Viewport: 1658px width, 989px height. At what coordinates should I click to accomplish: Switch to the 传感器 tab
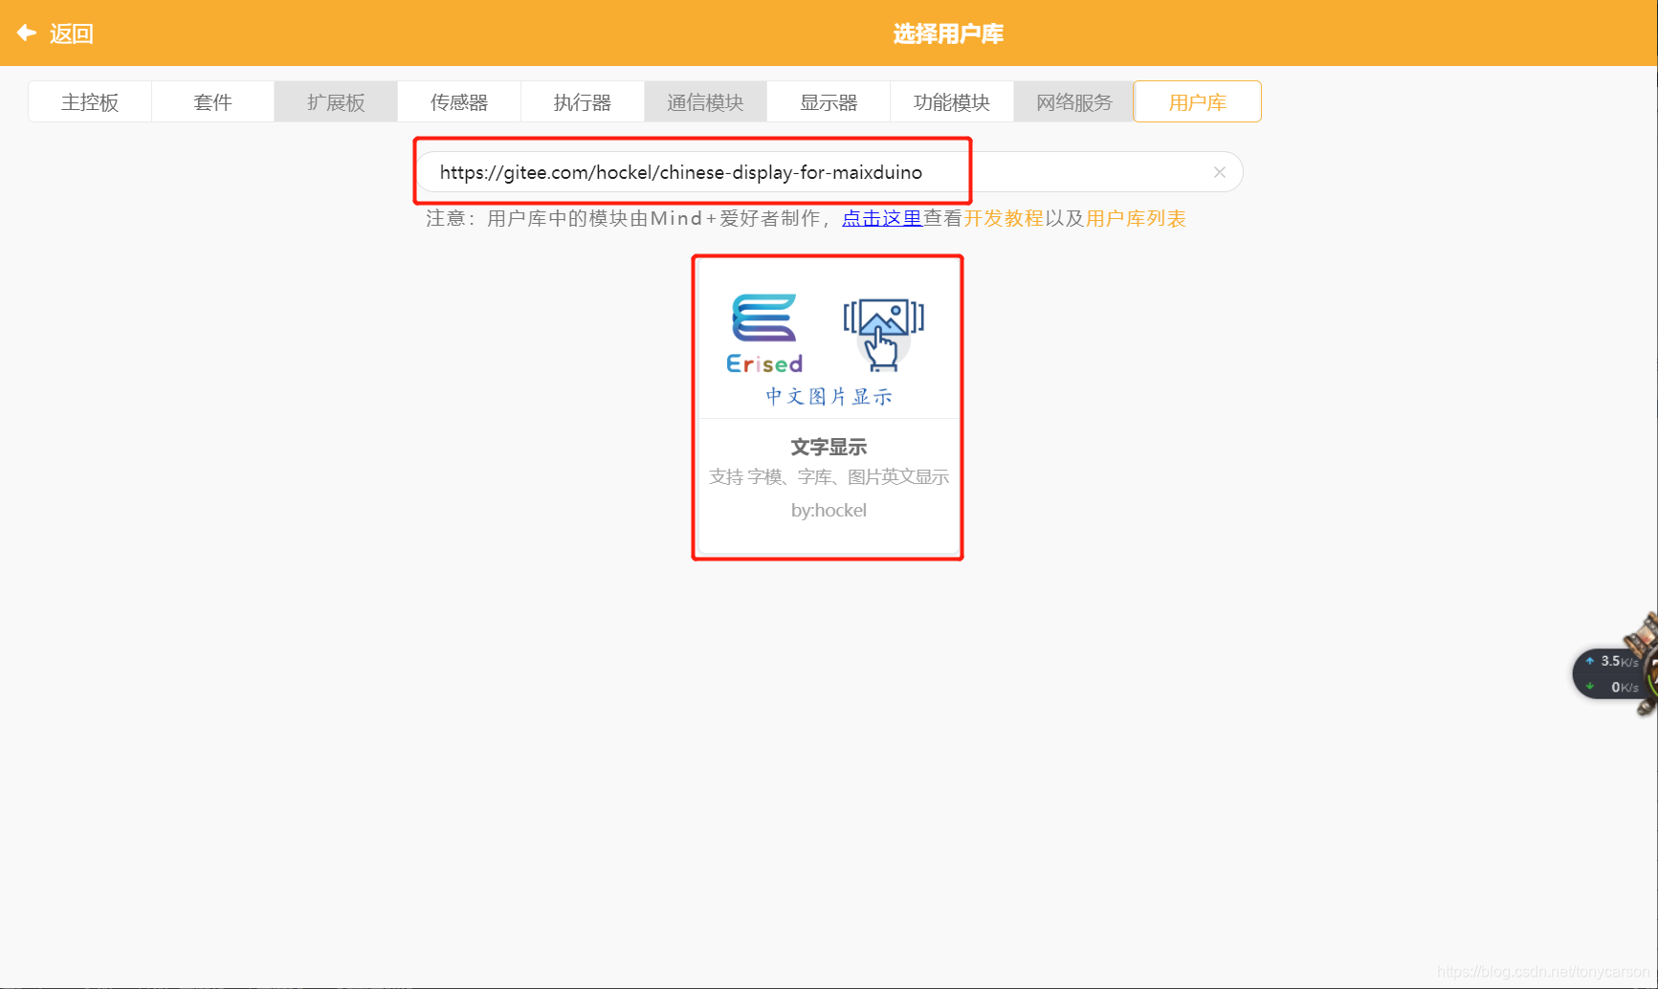[458, 101]
